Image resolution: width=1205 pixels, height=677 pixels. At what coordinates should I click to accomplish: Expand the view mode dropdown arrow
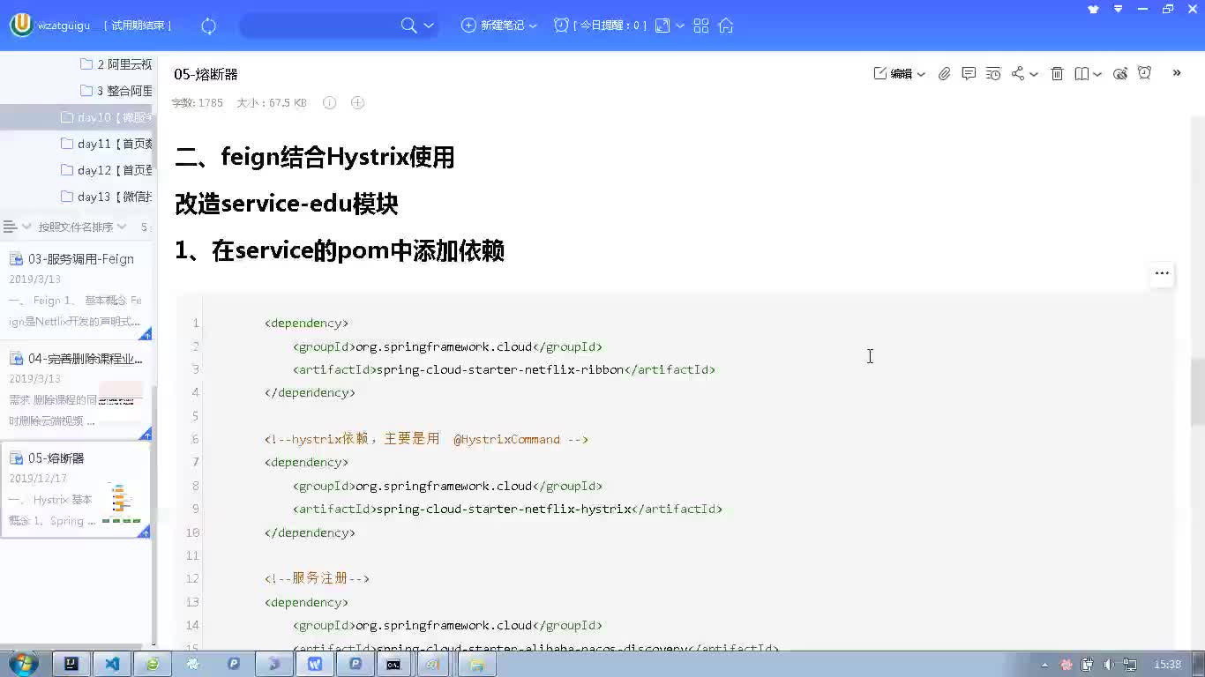(x=680, y=26)
